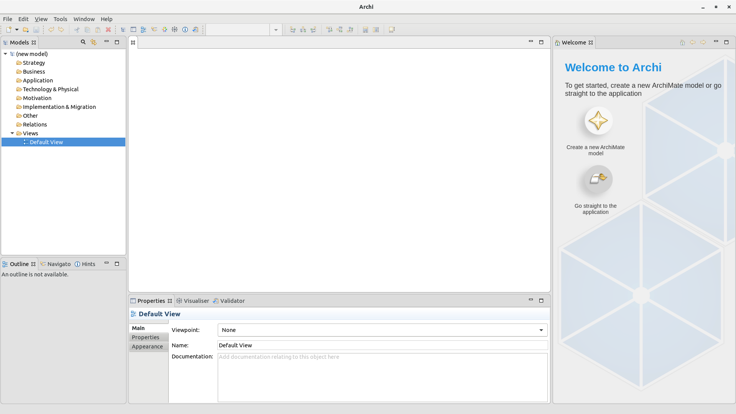Open the Viewpoint dropdown in Properties
736x414 pixels.
[x=541, y=330]
